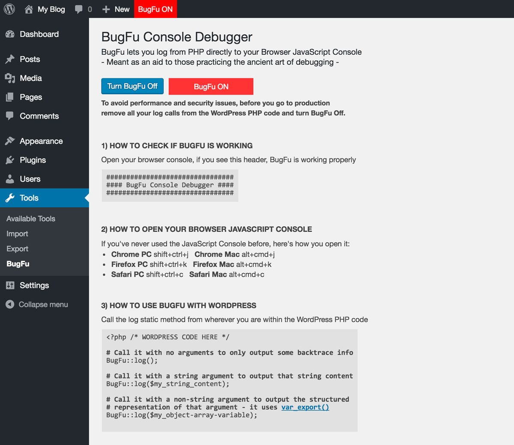Go to Dashboard
The width and height of the screenshot is (514, 445).
point(45,34)
